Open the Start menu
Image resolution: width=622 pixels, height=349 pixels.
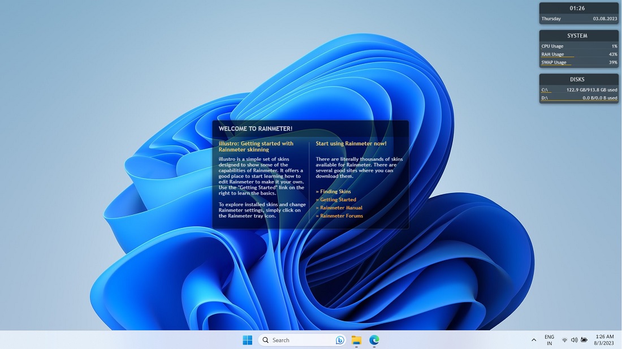247,340
